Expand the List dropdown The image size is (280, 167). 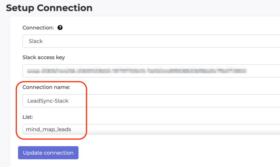(150, 130)
